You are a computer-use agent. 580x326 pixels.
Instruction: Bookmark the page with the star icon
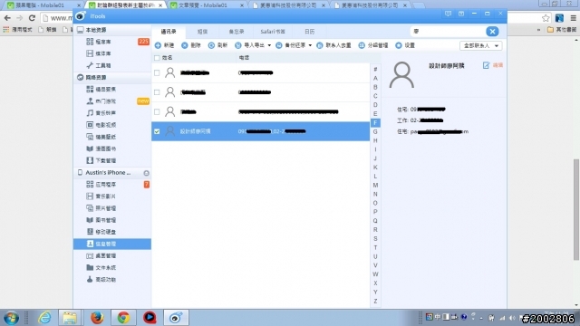point(546,18)
